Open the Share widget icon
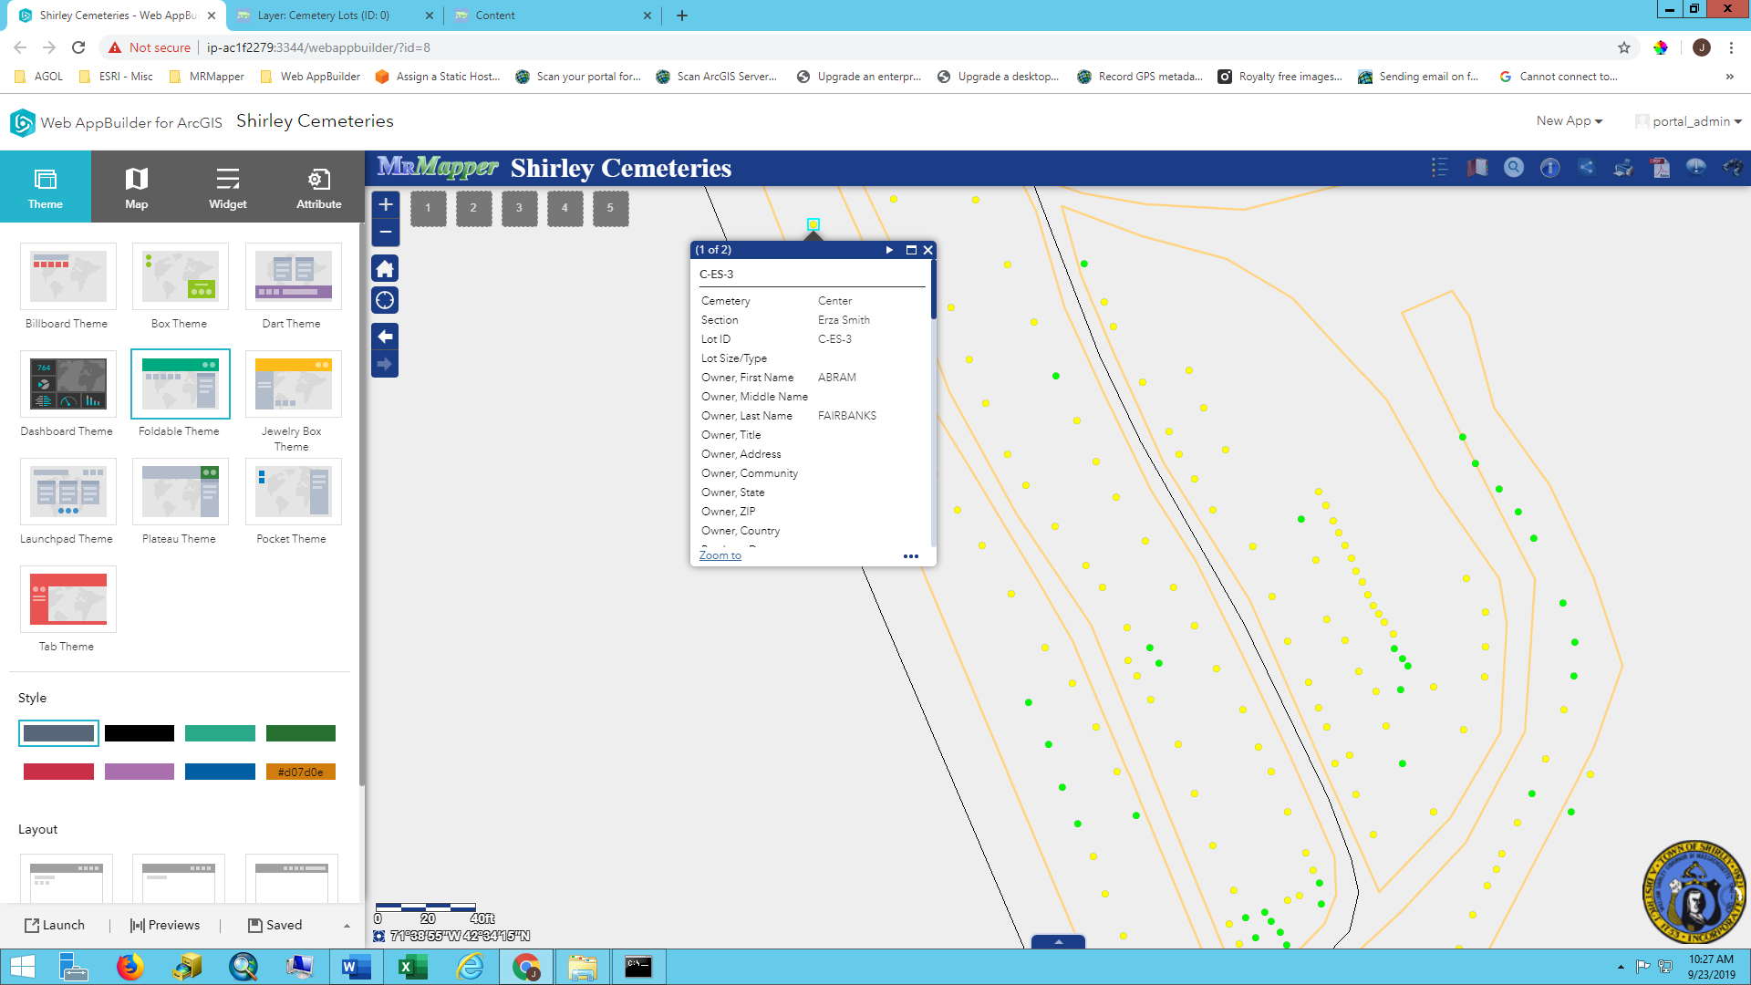 tap(1586, 168)
